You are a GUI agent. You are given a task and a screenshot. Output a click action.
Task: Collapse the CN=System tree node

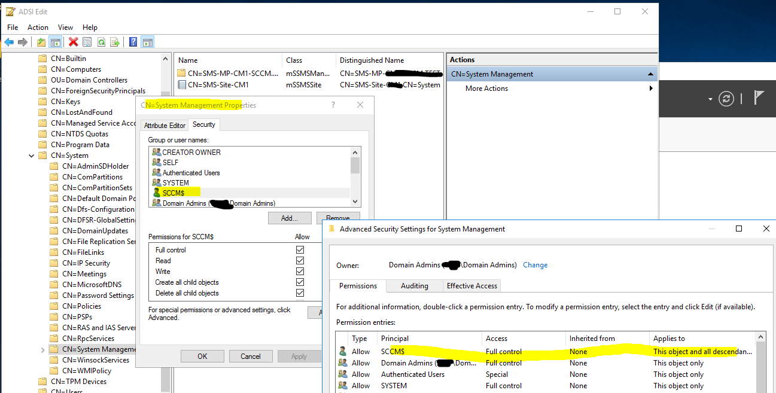click(31, 155)
